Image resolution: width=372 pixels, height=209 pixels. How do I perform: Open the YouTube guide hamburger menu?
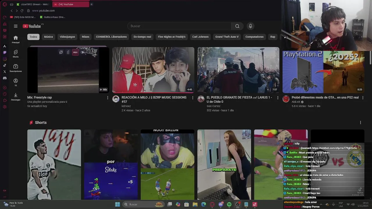tap(16, 26)
